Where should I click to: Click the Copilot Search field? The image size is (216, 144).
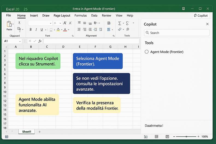(177, 33)
